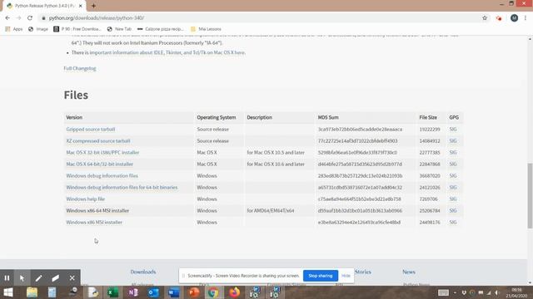
Task: Hide the Screencastify sharing notification
Action: 346,276
